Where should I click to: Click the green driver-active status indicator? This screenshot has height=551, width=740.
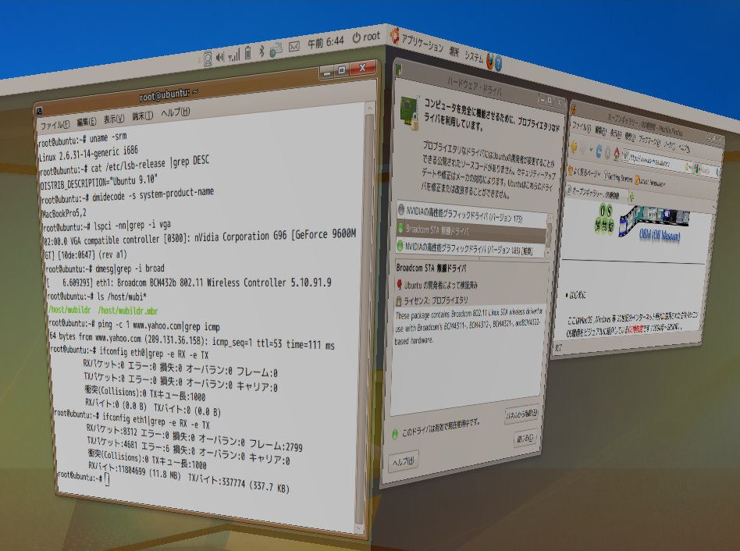395,434
